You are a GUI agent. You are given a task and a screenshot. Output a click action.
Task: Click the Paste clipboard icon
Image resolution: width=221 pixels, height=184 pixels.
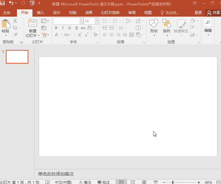point(5,24)
